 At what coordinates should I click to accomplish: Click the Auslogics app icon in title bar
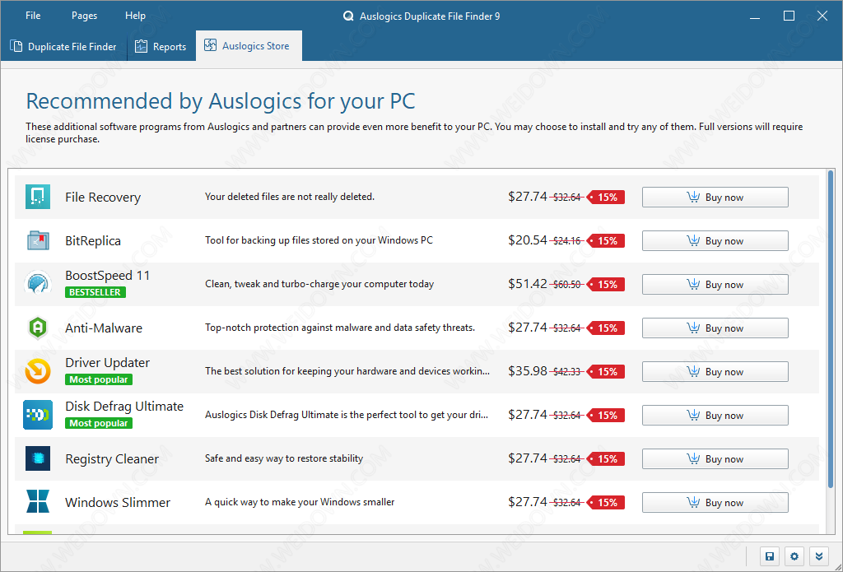point(348,16)
